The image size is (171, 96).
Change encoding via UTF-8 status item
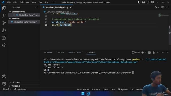pos(106,89)
